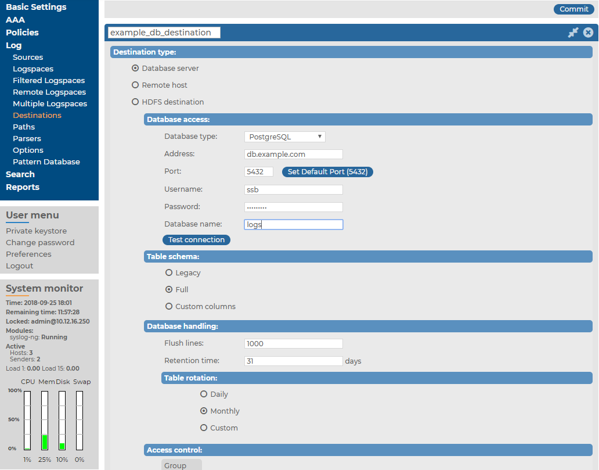
Task: Select Full table schema option
Action: (x=169, y=289)
